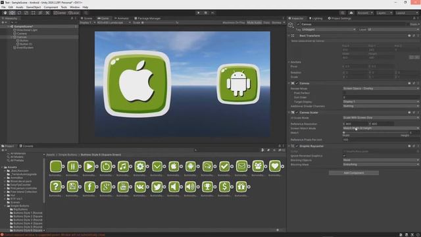The height and width of the screenshot is (237, 421).
Task: Click the pause icon sprite asset
Action: point(72,167)
